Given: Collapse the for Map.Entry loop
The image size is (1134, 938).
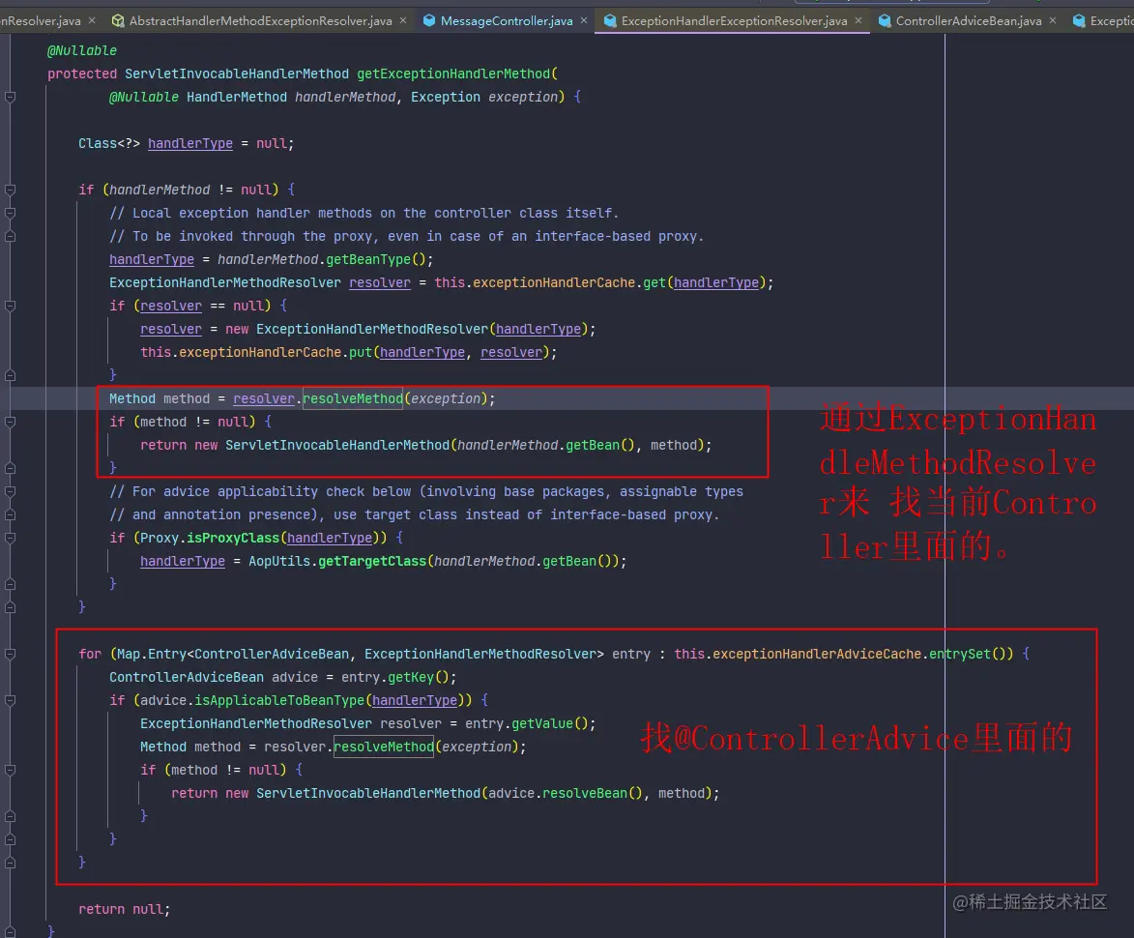Looking at the screenshot, I should point(10,654).
